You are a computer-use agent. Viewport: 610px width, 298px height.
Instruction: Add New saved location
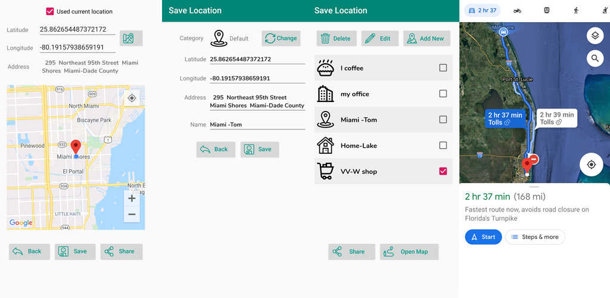pyautogui.click(x=427, y=39)
